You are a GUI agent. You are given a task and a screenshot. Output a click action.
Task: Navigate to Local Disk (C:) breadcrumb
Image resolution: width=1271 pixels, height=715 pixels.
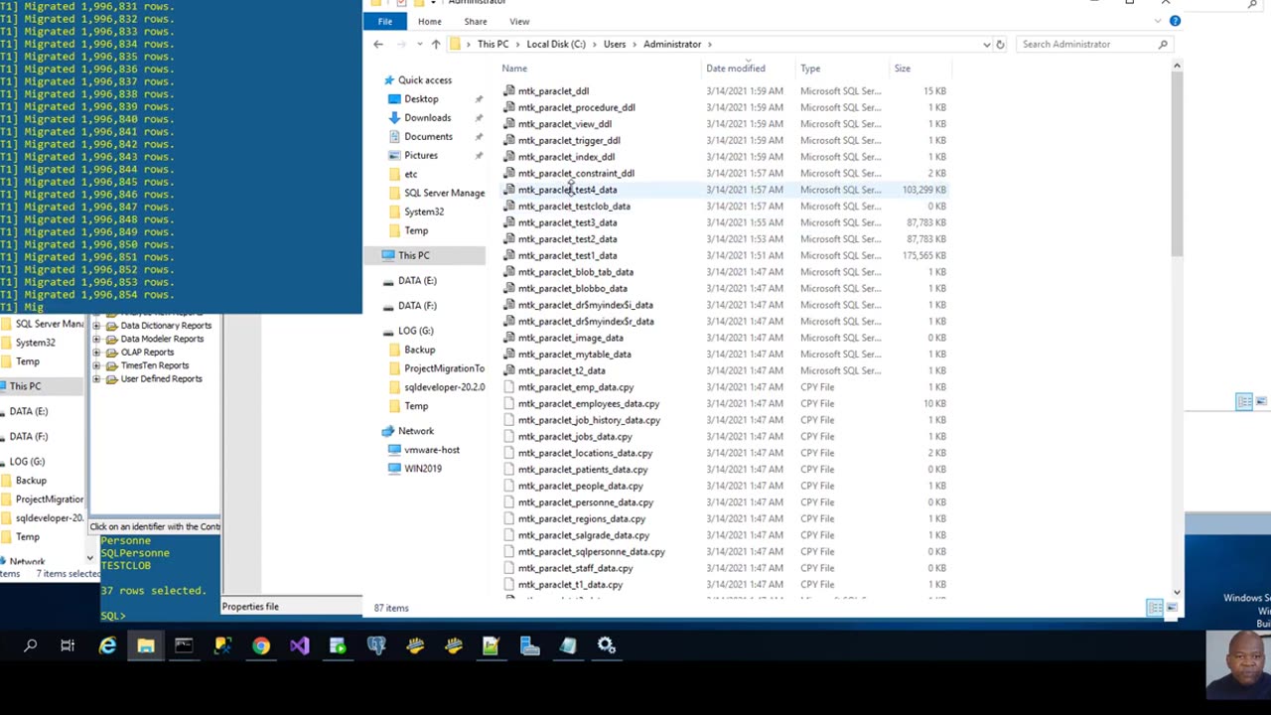pos(556,44)
